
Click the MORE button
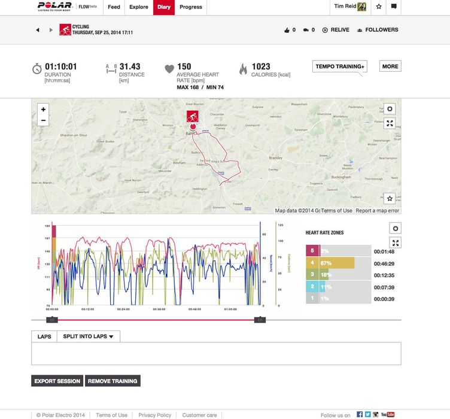click(x=390, y=66)
